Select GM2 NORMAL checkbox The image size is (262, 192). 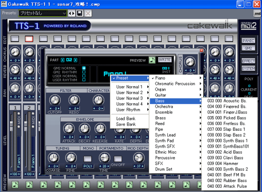click(x=84, y=68)
